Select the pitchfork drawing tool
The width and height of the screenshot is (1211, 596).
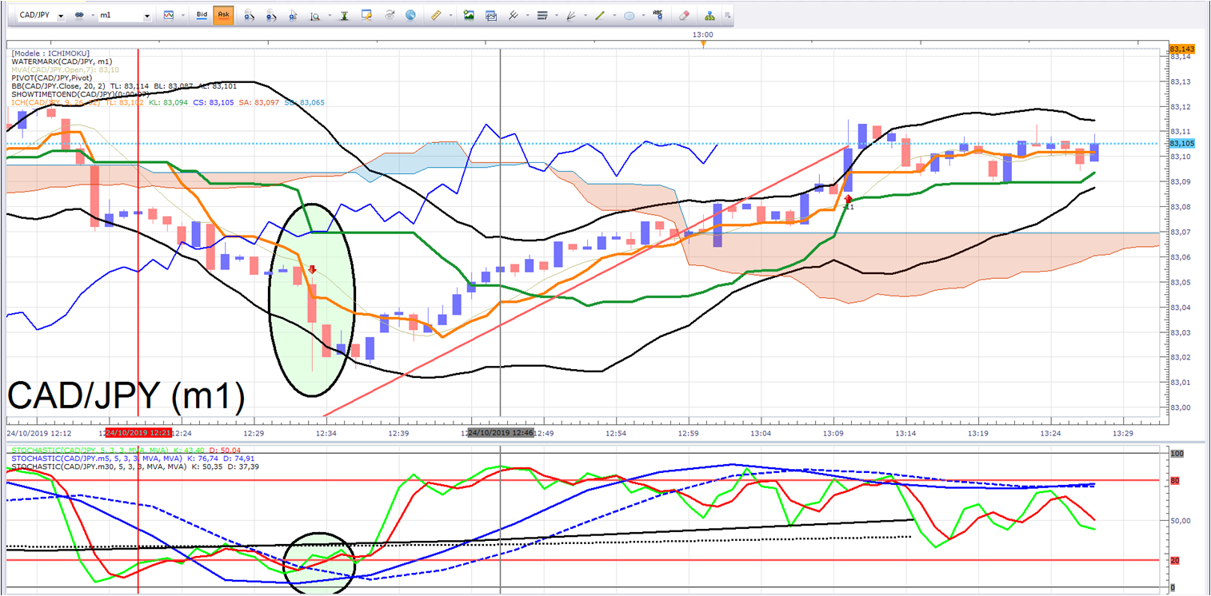pos(513,15)
